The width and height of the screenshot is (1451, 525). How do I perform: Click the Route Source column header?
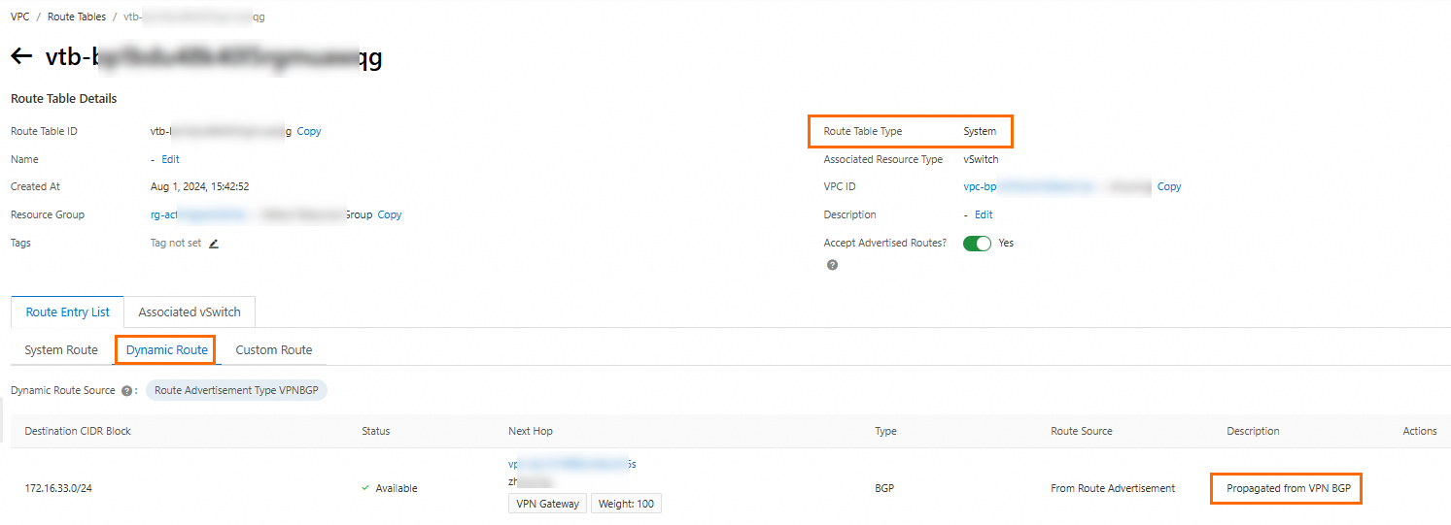[1082, 431]
